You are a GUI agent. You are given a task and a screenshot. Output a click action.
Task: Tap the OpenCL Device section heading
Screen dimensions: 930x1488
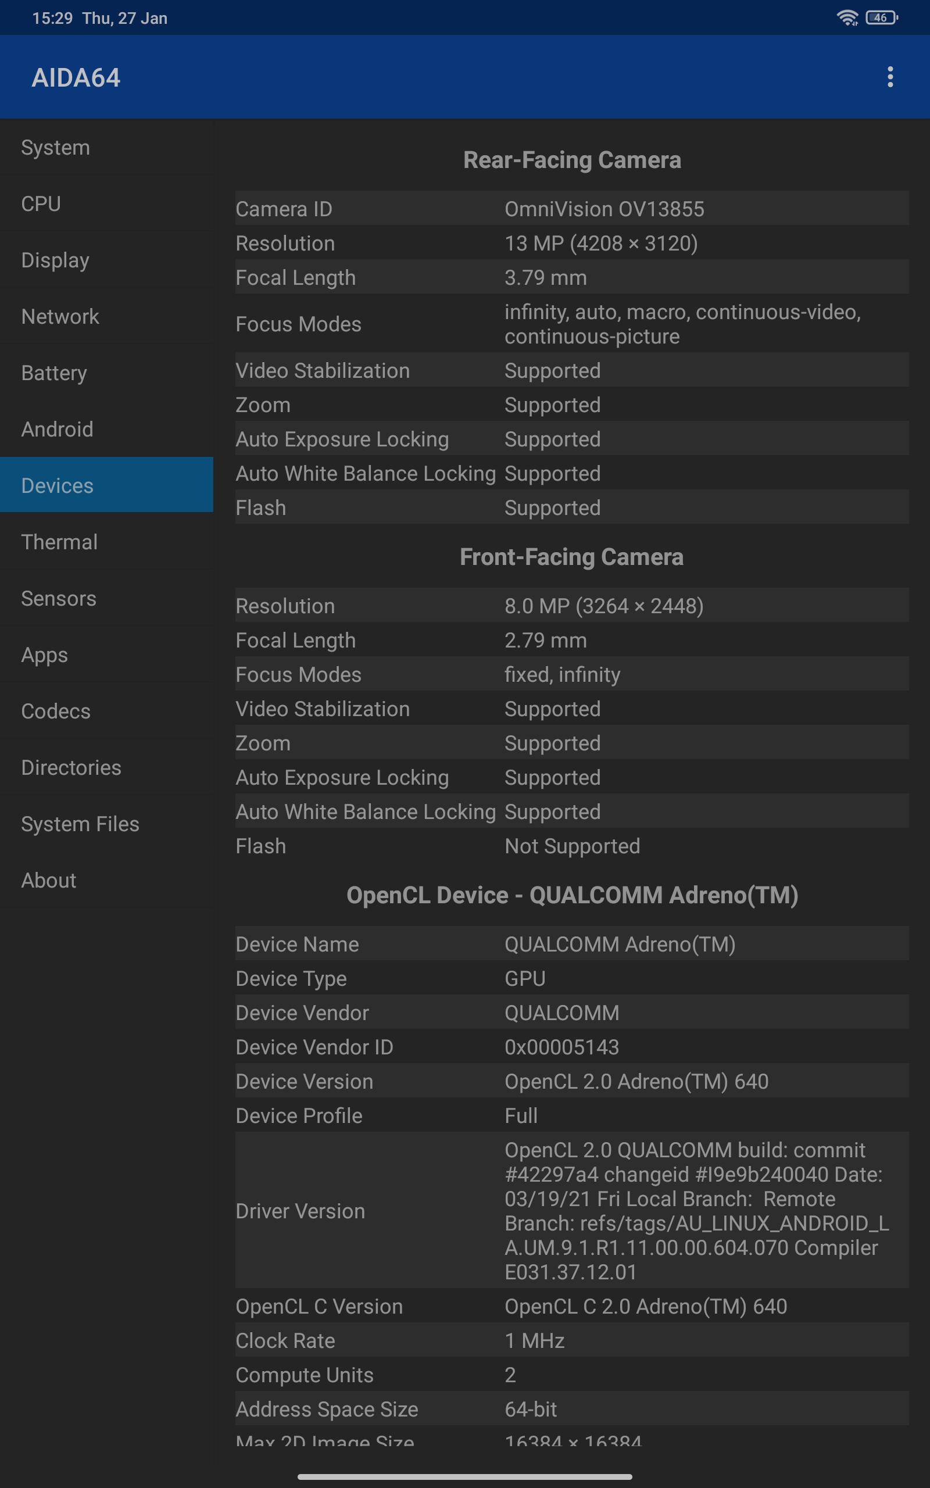point(572,895)
